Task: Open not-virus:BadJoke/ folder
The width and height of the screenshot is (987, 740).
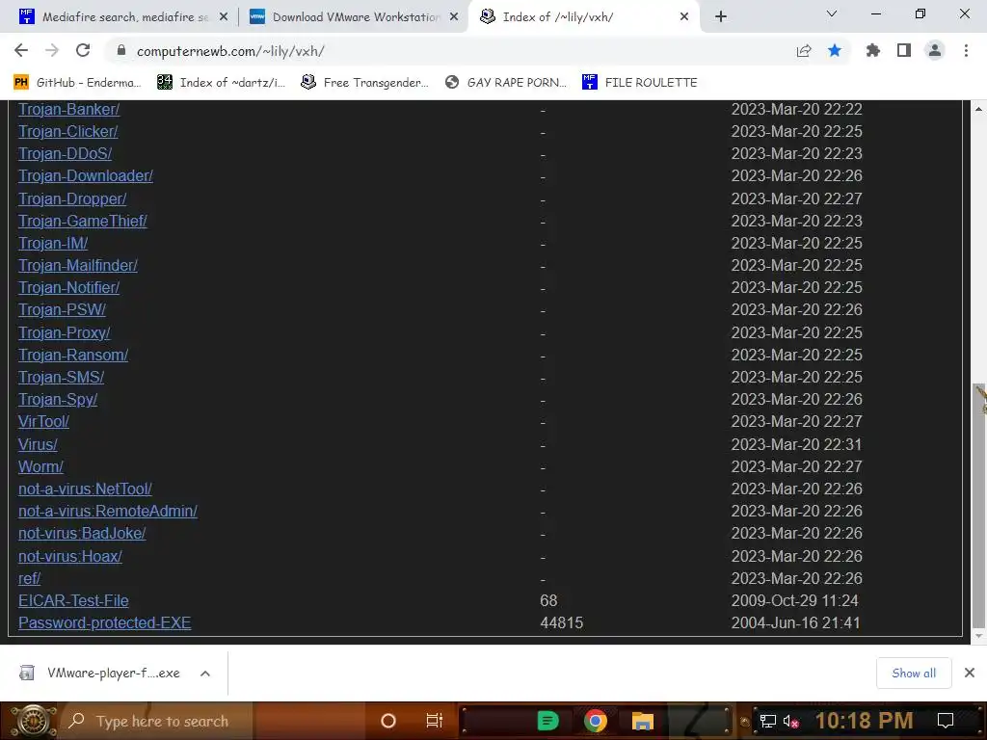Action: [82, 533]
